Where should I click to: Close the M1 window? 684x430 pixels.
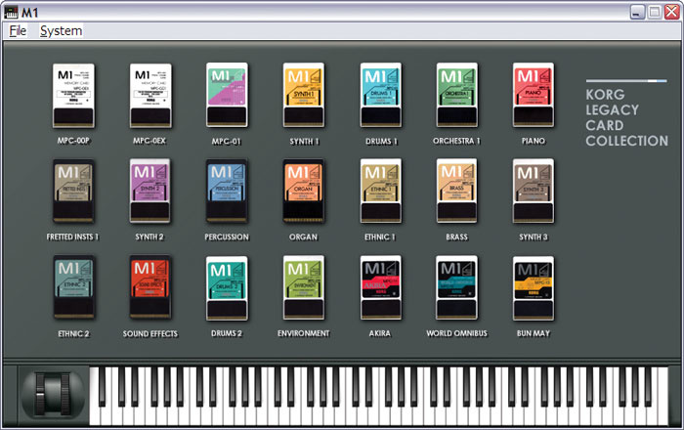[671, 11]
